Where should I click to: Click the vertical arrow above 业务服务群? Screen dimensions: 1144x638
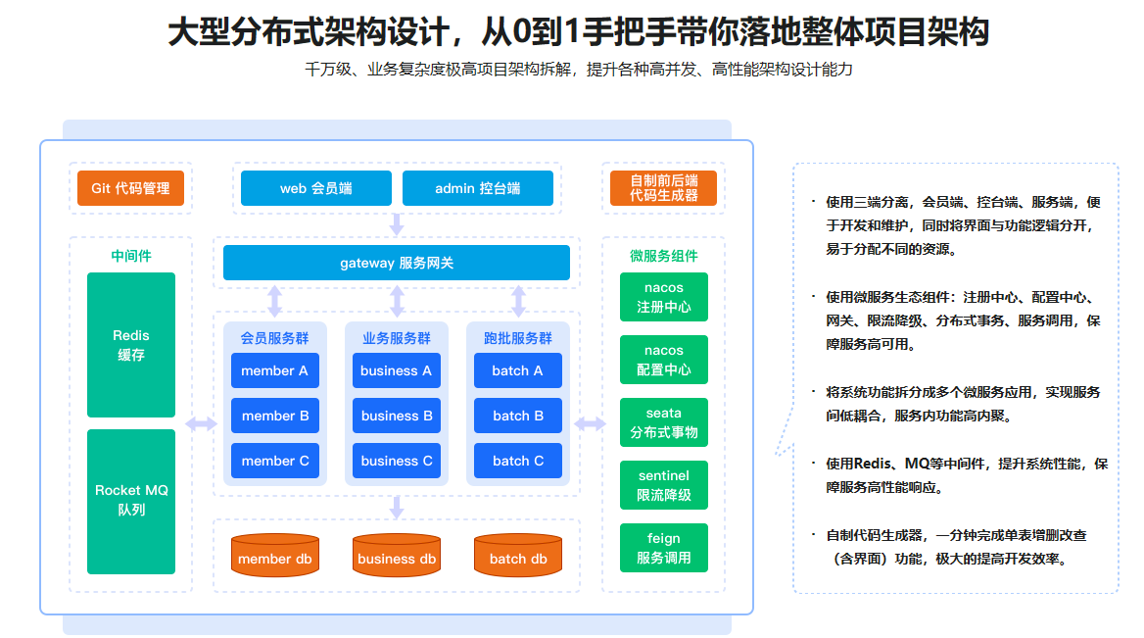click(x=397, y=300)
